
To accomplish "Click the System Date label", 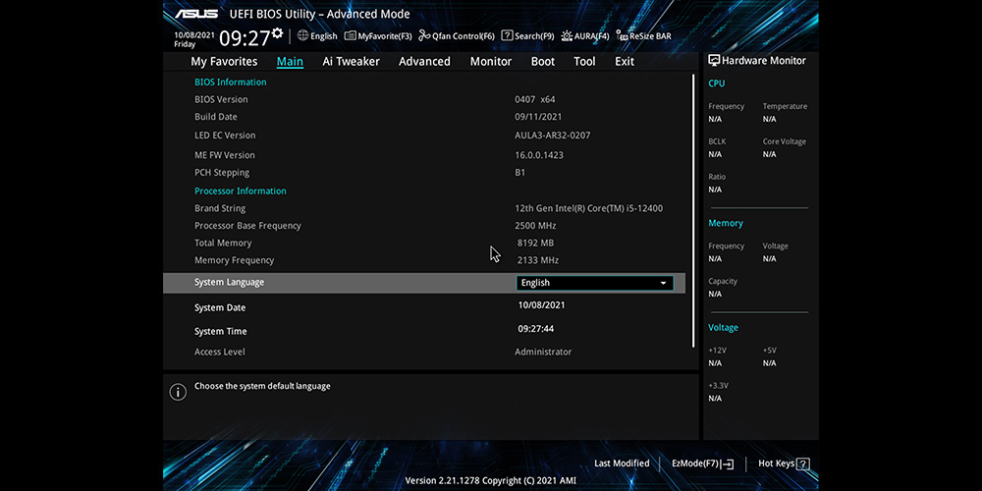I will pos(220,307).
